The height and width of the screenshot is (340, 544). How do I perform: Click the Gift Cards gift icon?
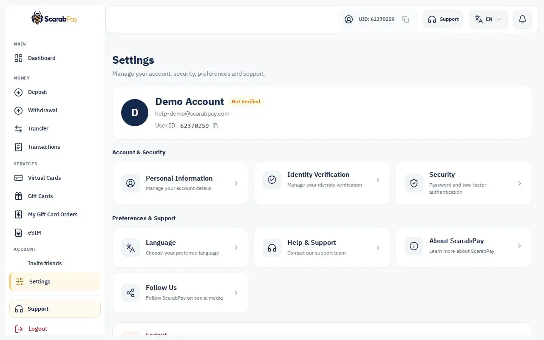(x=18, y=196)
